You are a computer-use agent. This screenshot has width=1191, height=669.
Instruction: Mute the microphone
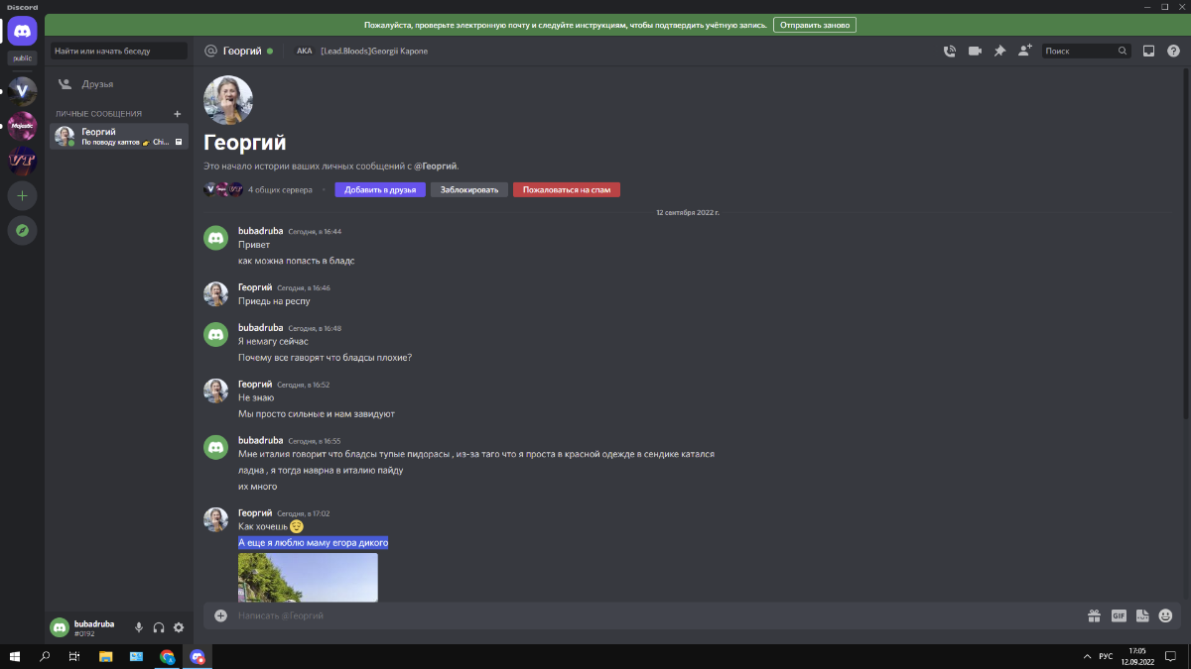point(139,627)
